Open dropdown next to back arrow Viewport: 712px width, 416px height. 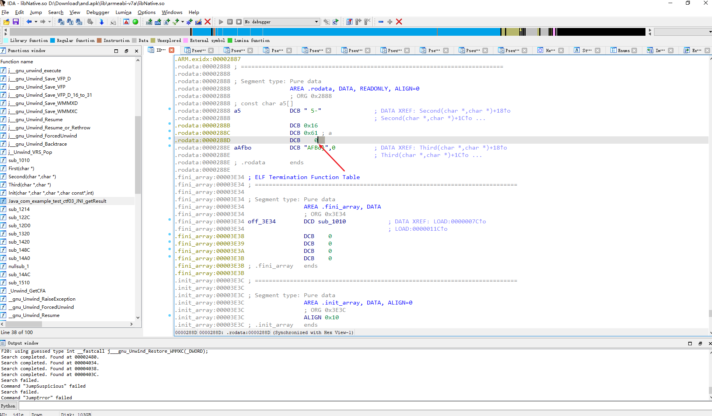click(x=36, y=22)
